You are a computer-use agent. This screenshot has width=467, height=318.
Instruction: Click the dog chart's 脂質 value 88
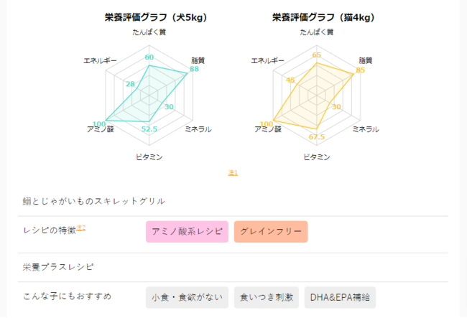pyautogui.click(x=194, y=69)
